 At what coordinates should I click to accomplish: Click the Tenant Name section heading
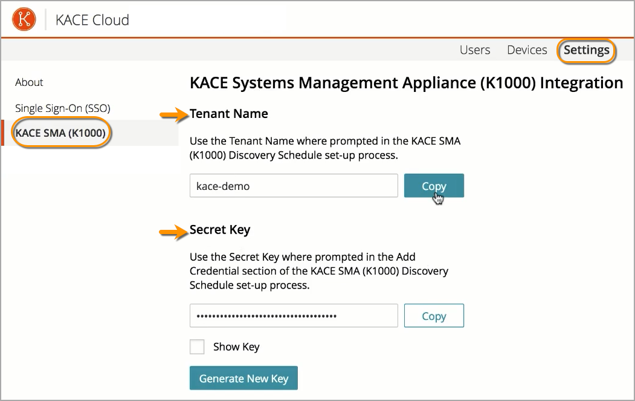coord(228,114)
